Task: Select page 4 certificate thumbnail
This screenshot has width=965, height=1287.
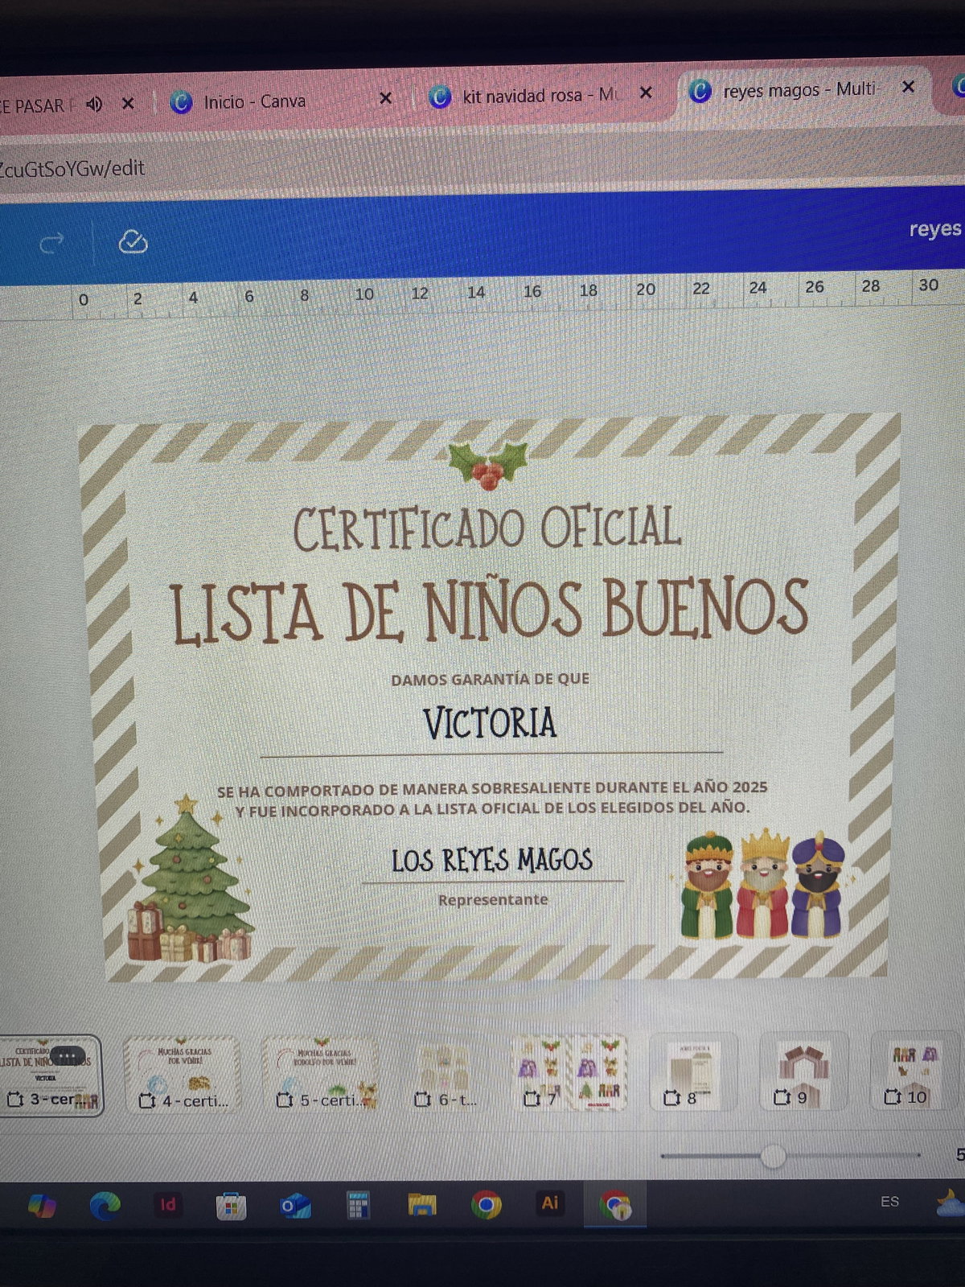Action: (x=183, y=1074)
